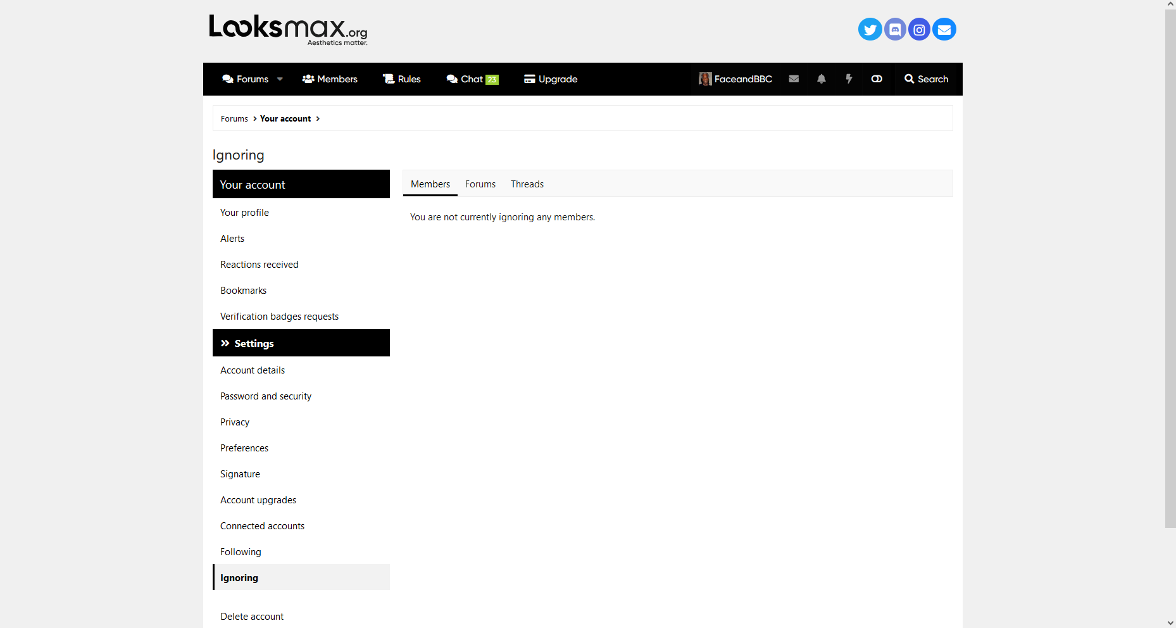1176x628 pixels.
Task: Switch to the Forums ignoring tab
Action: click(x=480, y=184)
